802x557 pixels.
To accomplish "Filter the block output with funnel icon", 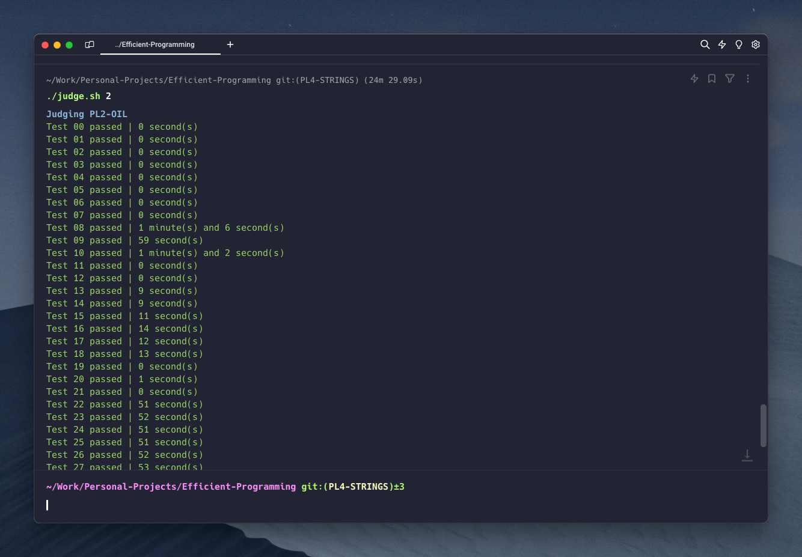I will [730, 79].
